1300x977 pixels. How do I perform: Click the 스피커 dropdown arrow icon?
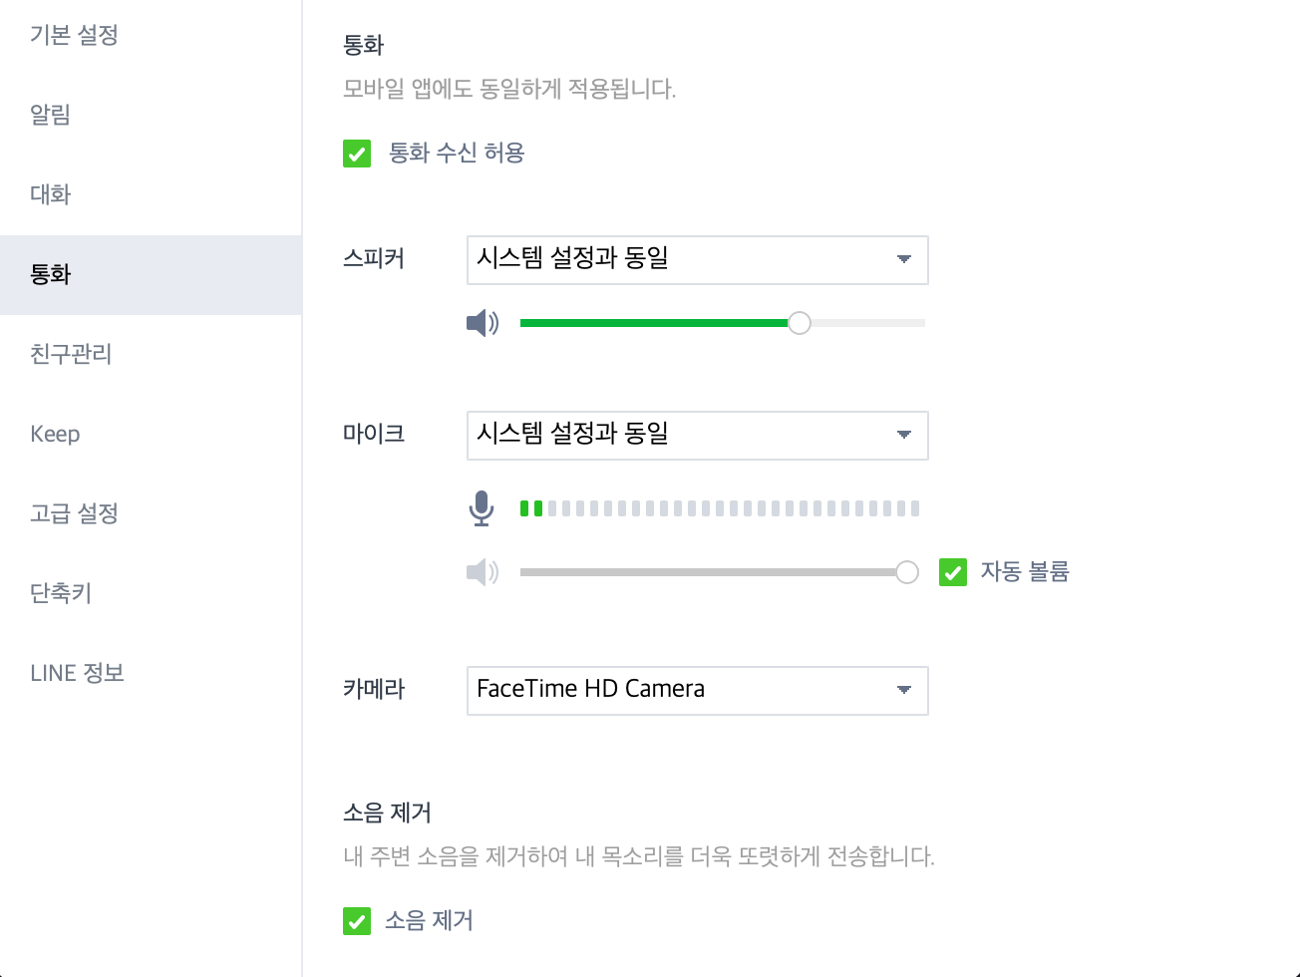coord(904,259)
